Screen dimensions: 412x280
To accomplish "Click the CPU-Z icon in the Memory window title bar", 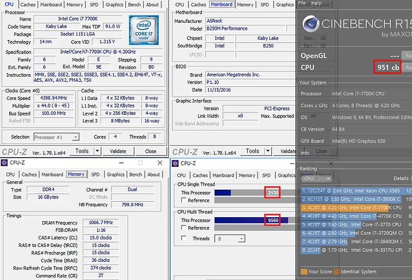I will click(x=4, y=163).
